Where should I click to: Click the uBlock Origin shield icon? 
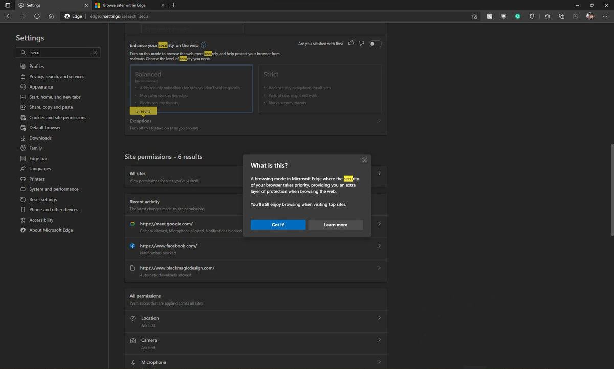point(503,16)
